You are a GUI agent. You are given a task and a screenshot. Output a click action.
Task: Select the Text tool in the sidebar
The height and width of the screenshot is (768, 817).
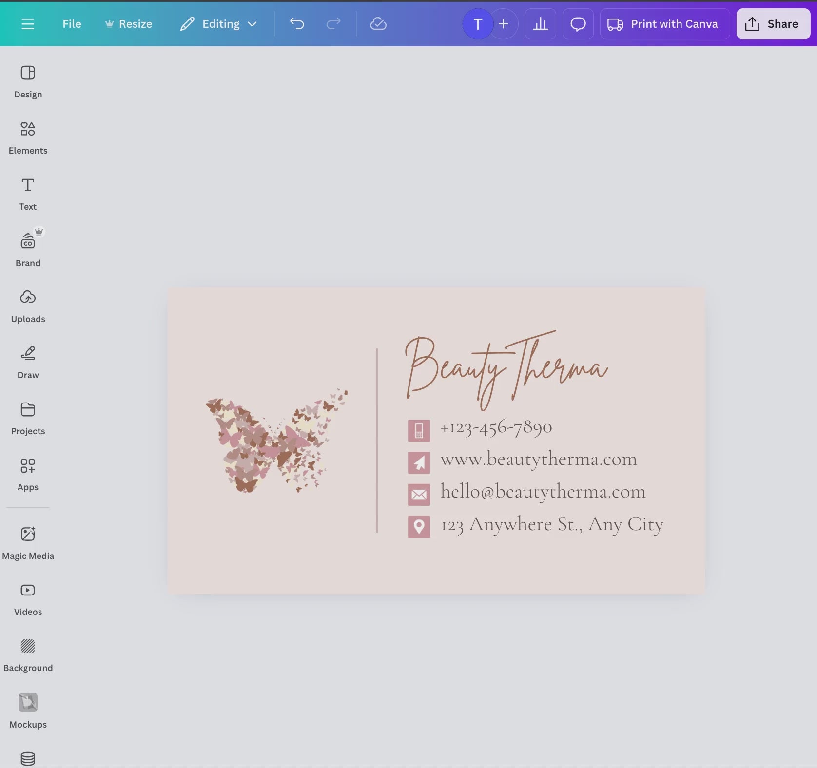tap(27, 192)
